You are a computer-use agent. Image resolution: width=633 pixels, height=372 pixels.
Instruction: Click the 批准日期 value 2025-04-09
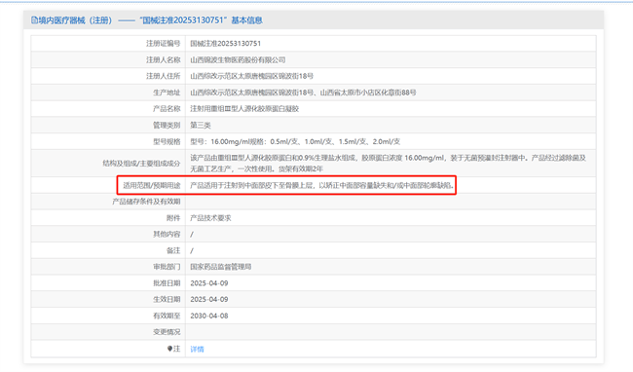tap(209, 283)
